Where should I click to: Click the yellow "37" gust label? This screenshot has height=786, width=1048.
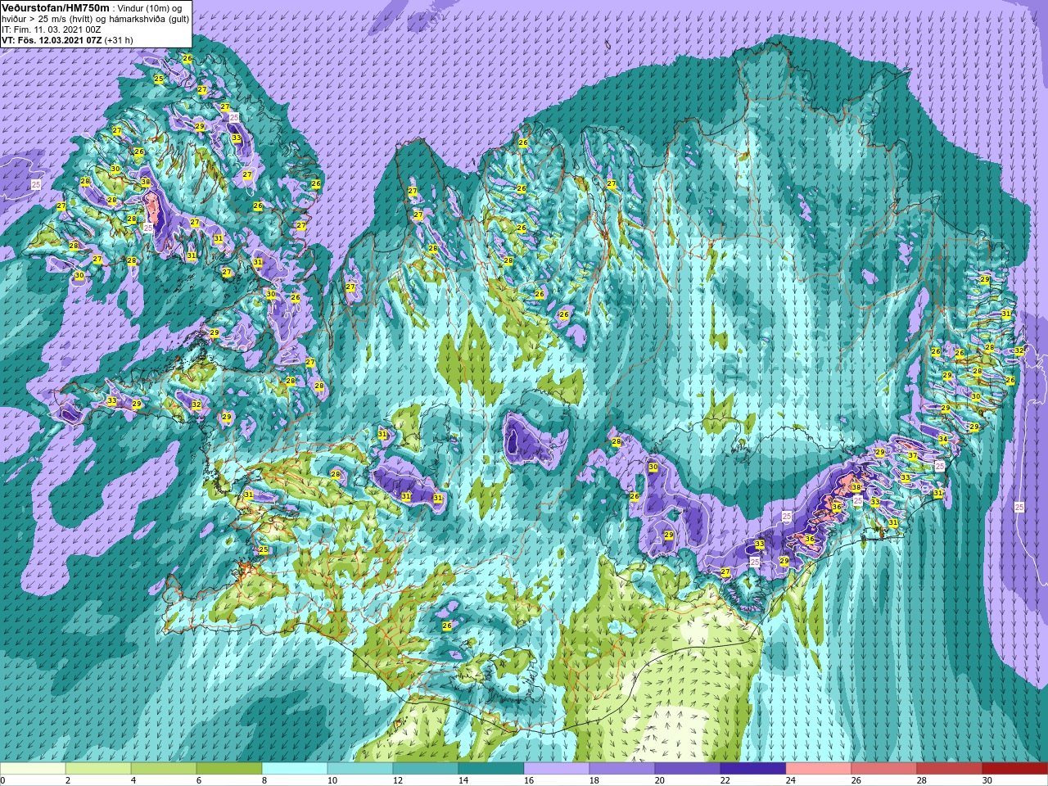913,455
